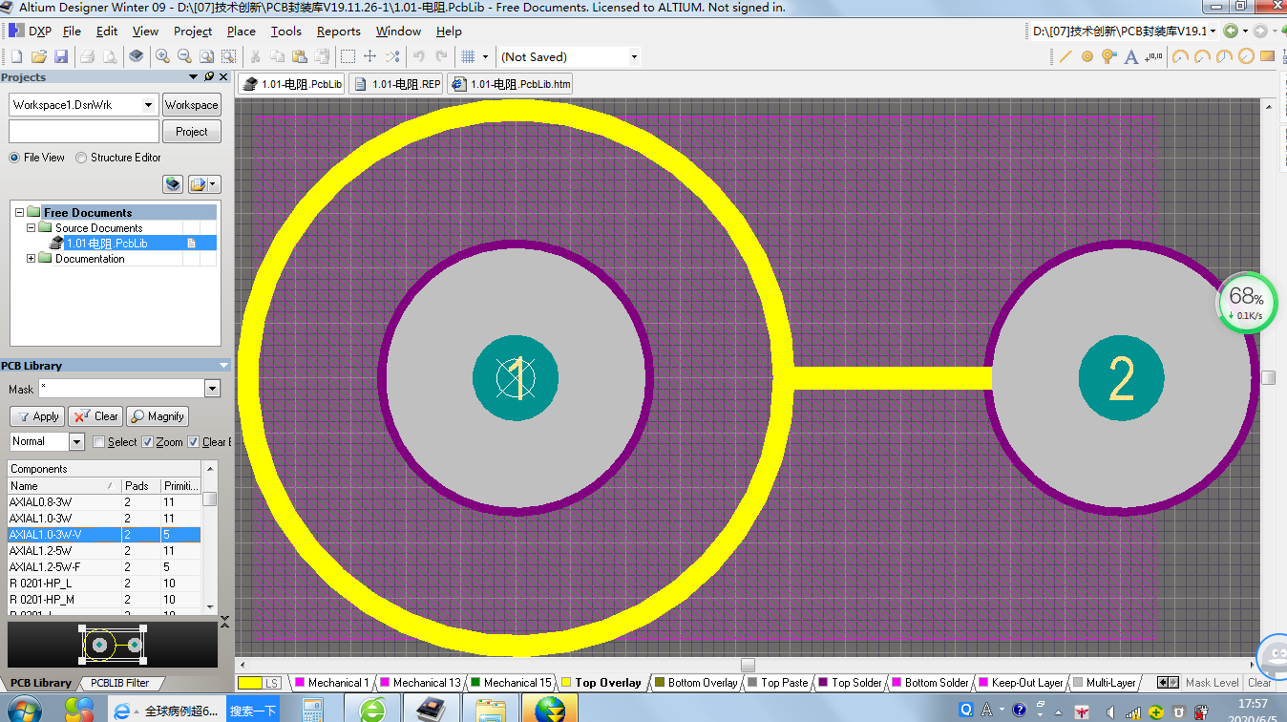Place arc by center tool
Viewport: 1287px width, 722px height.
tap(1181, 57)
